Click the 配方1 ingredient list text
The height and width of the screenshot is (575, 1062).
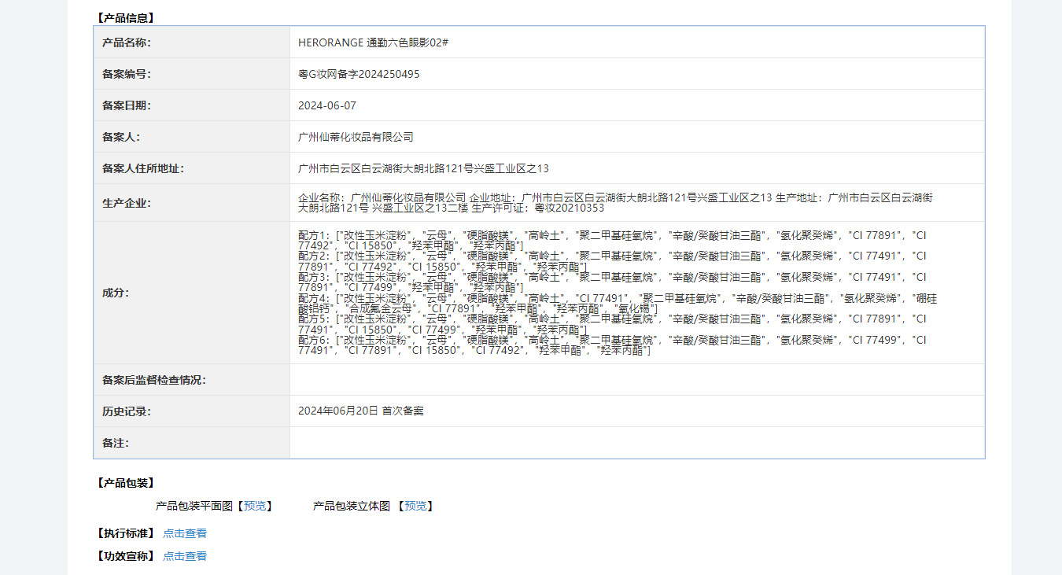(612, 240)
